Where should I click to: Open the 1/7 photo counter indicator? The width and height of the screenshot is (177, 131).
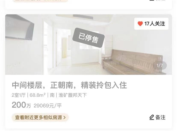tap(160, 65)
